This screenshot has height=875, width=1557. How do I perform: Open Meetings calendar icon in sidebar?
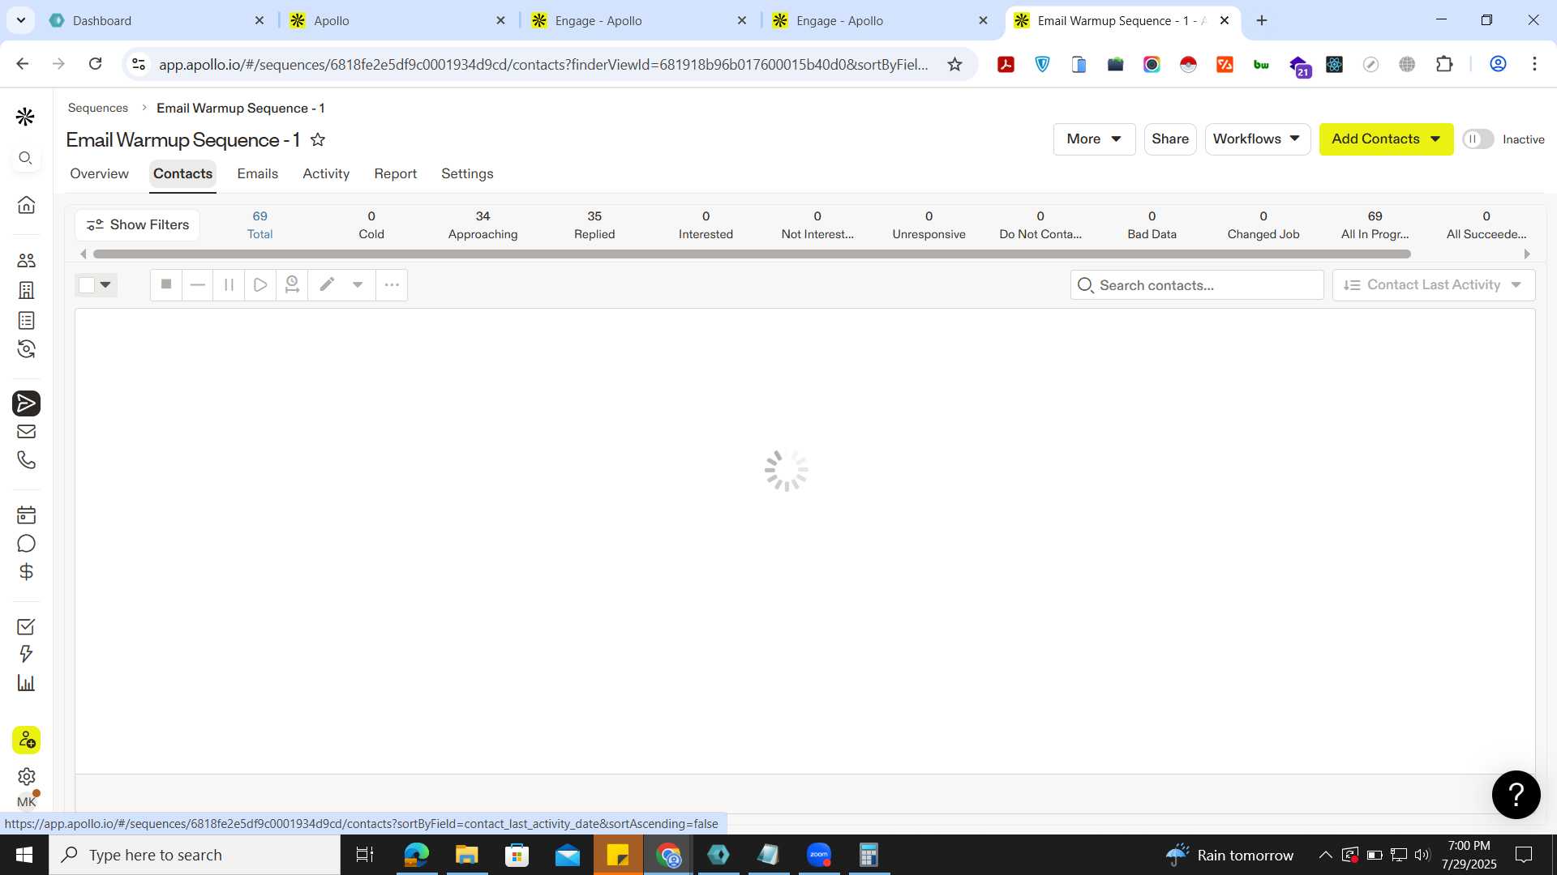[x=26, y=515]
